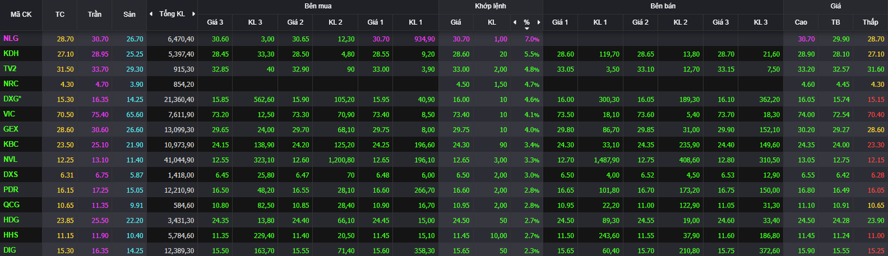888x256 pixels.
Task: Click the NVL ticker in the list
Action: pyautogui.click(x=11, y=160)
